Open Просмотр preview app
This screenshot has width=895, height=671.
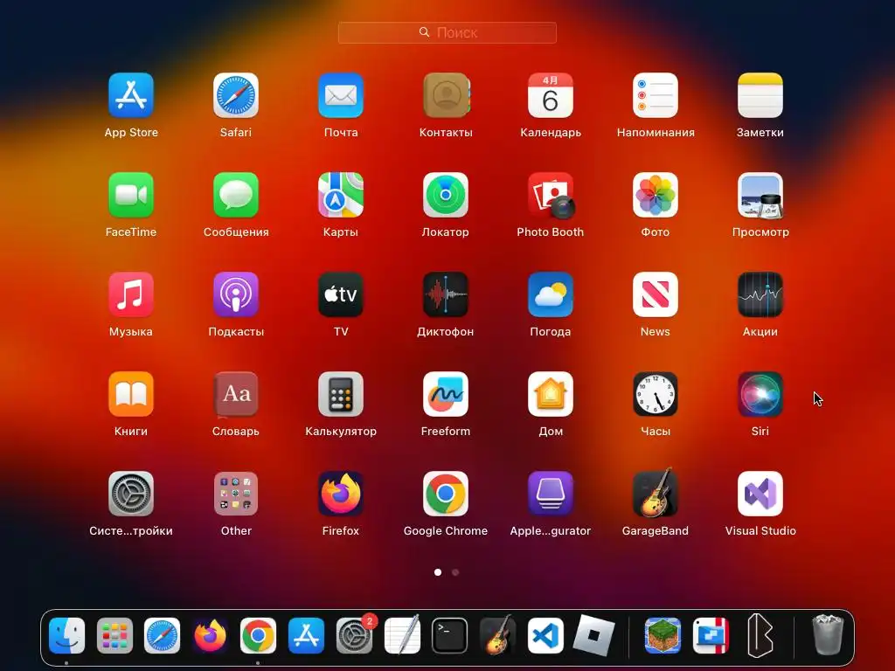(x=760, y=195)
